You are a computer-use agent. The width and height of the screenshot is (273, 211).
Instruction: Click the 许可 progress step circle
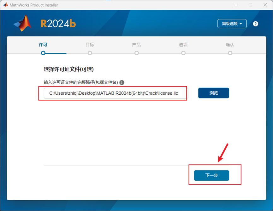pos(43,53)
